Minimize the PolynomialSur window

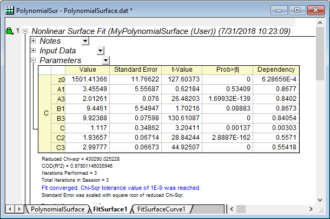279,10
